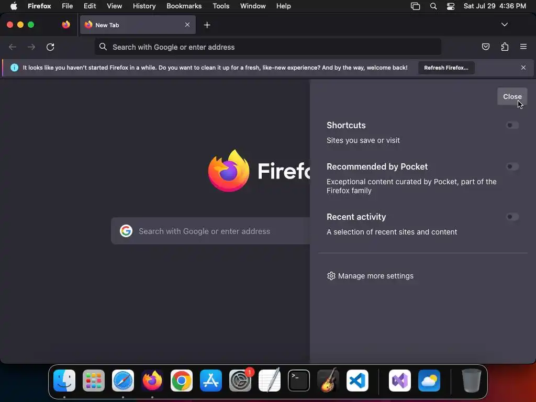Open the Firefox hamburger application menu

[x=523, y=47]
